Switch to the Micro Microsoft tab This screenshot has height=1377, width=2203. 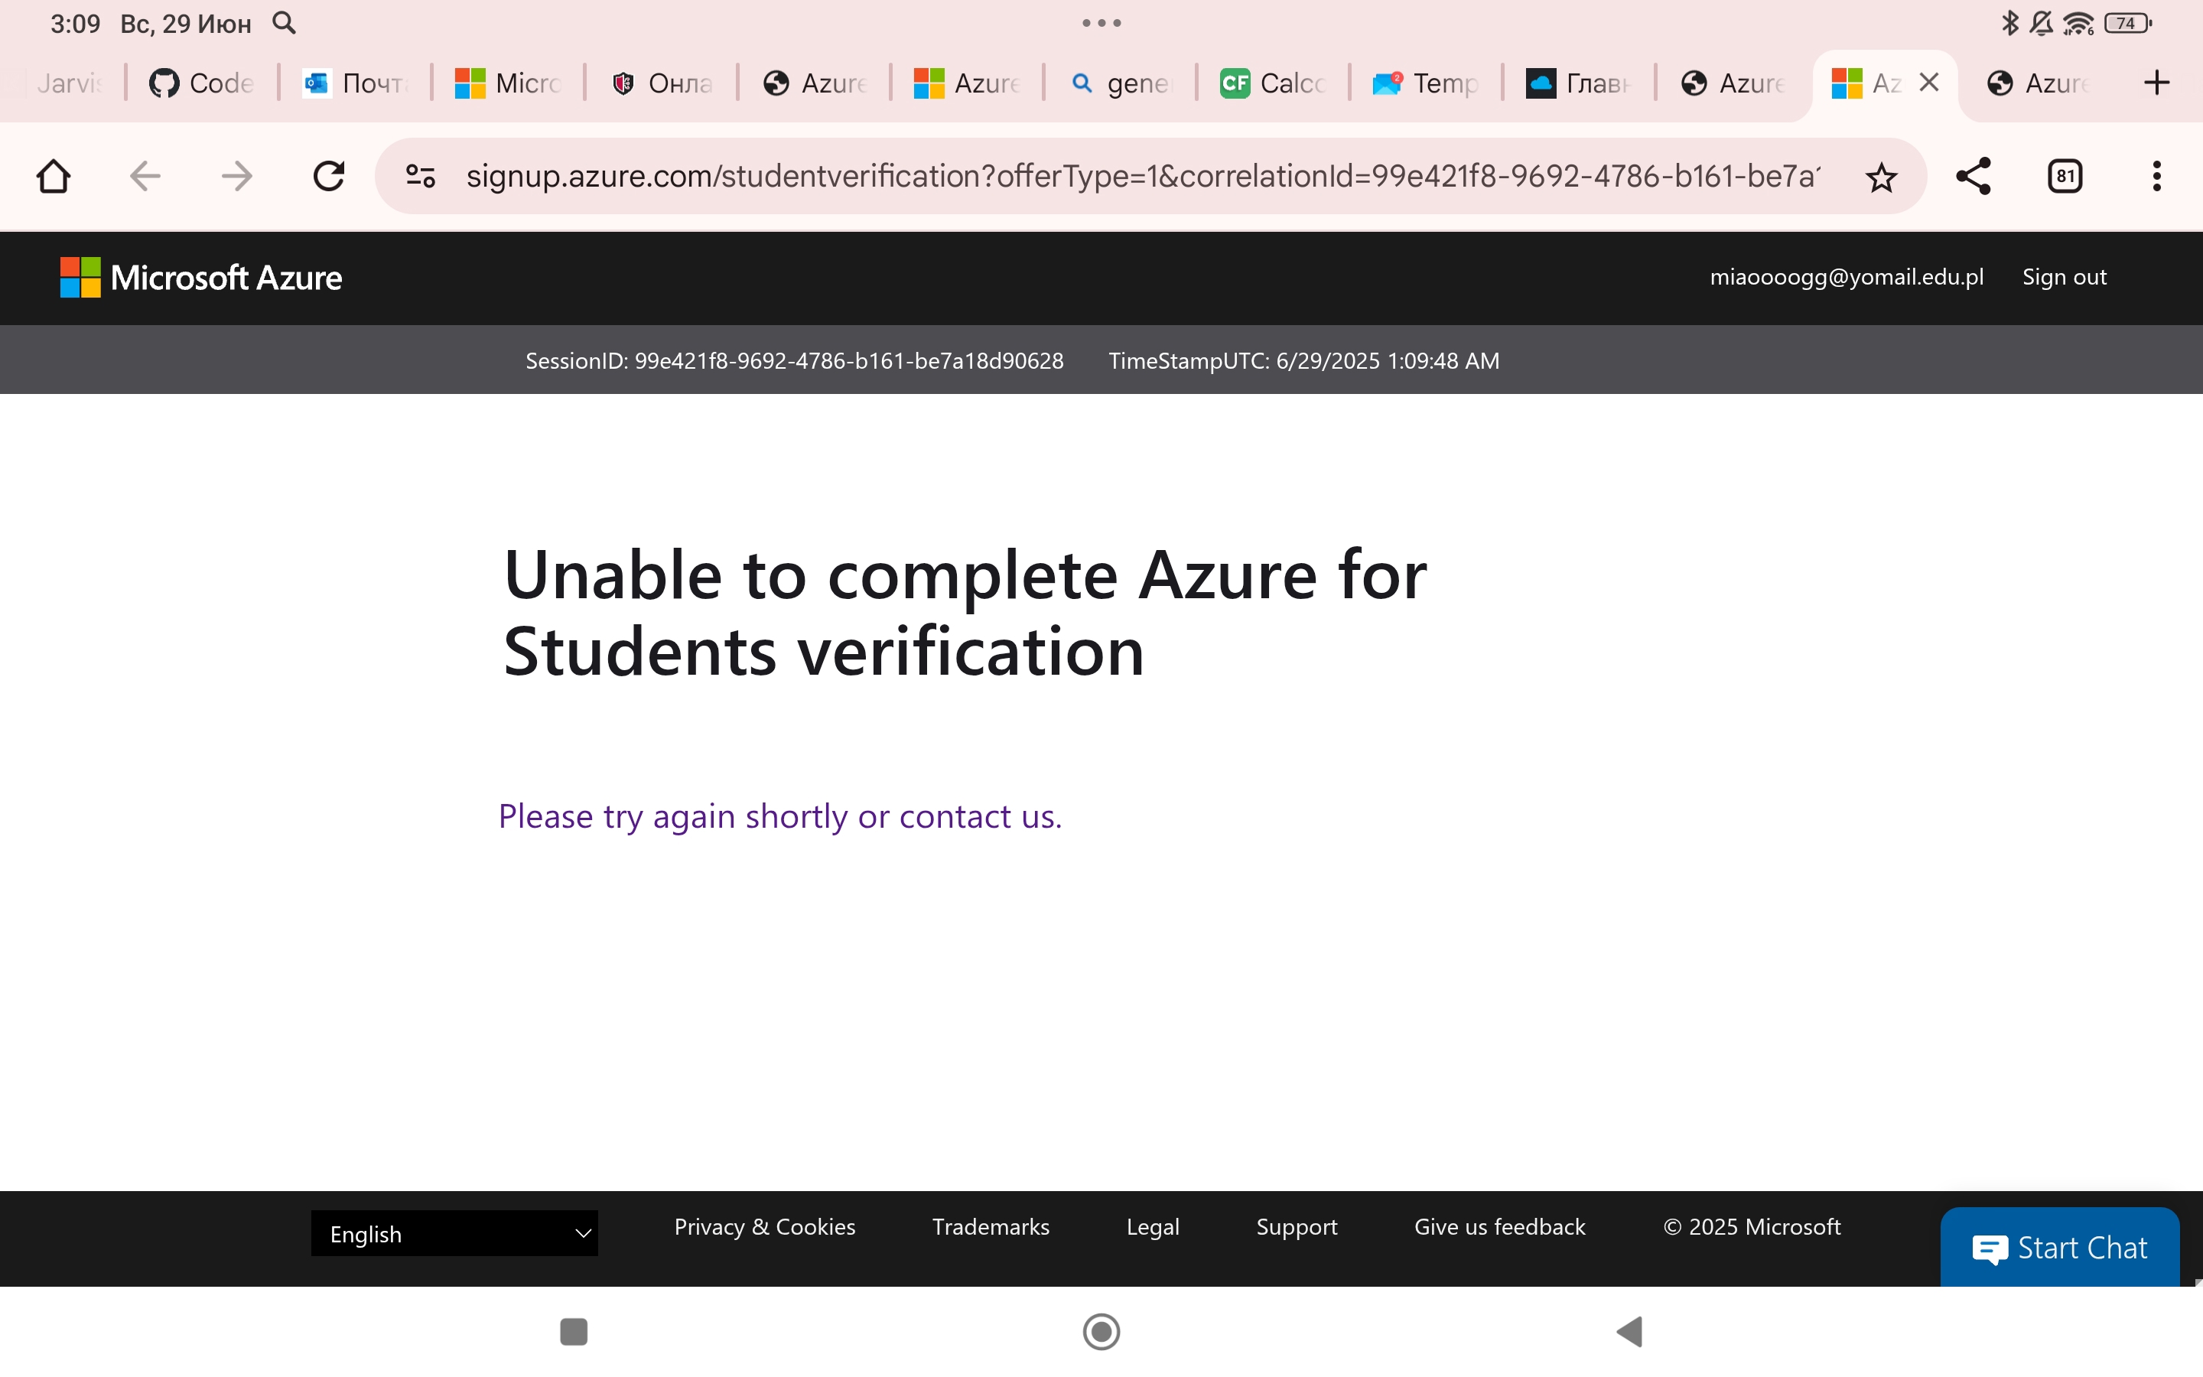507,83
